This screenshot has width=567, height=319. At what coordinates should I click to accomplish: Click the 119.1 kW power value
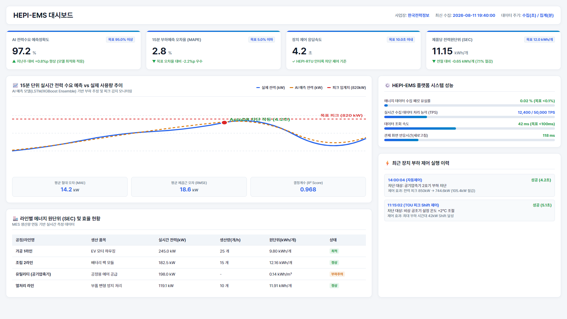tap(166, 286)
